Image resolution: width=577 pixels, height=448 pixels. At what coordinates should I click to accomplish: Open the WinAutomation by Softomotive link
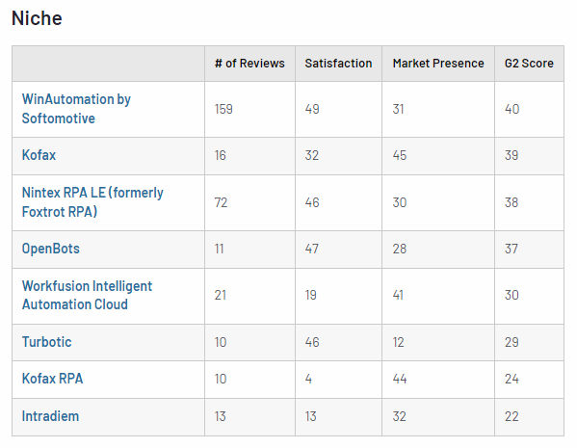coord(76,109)
